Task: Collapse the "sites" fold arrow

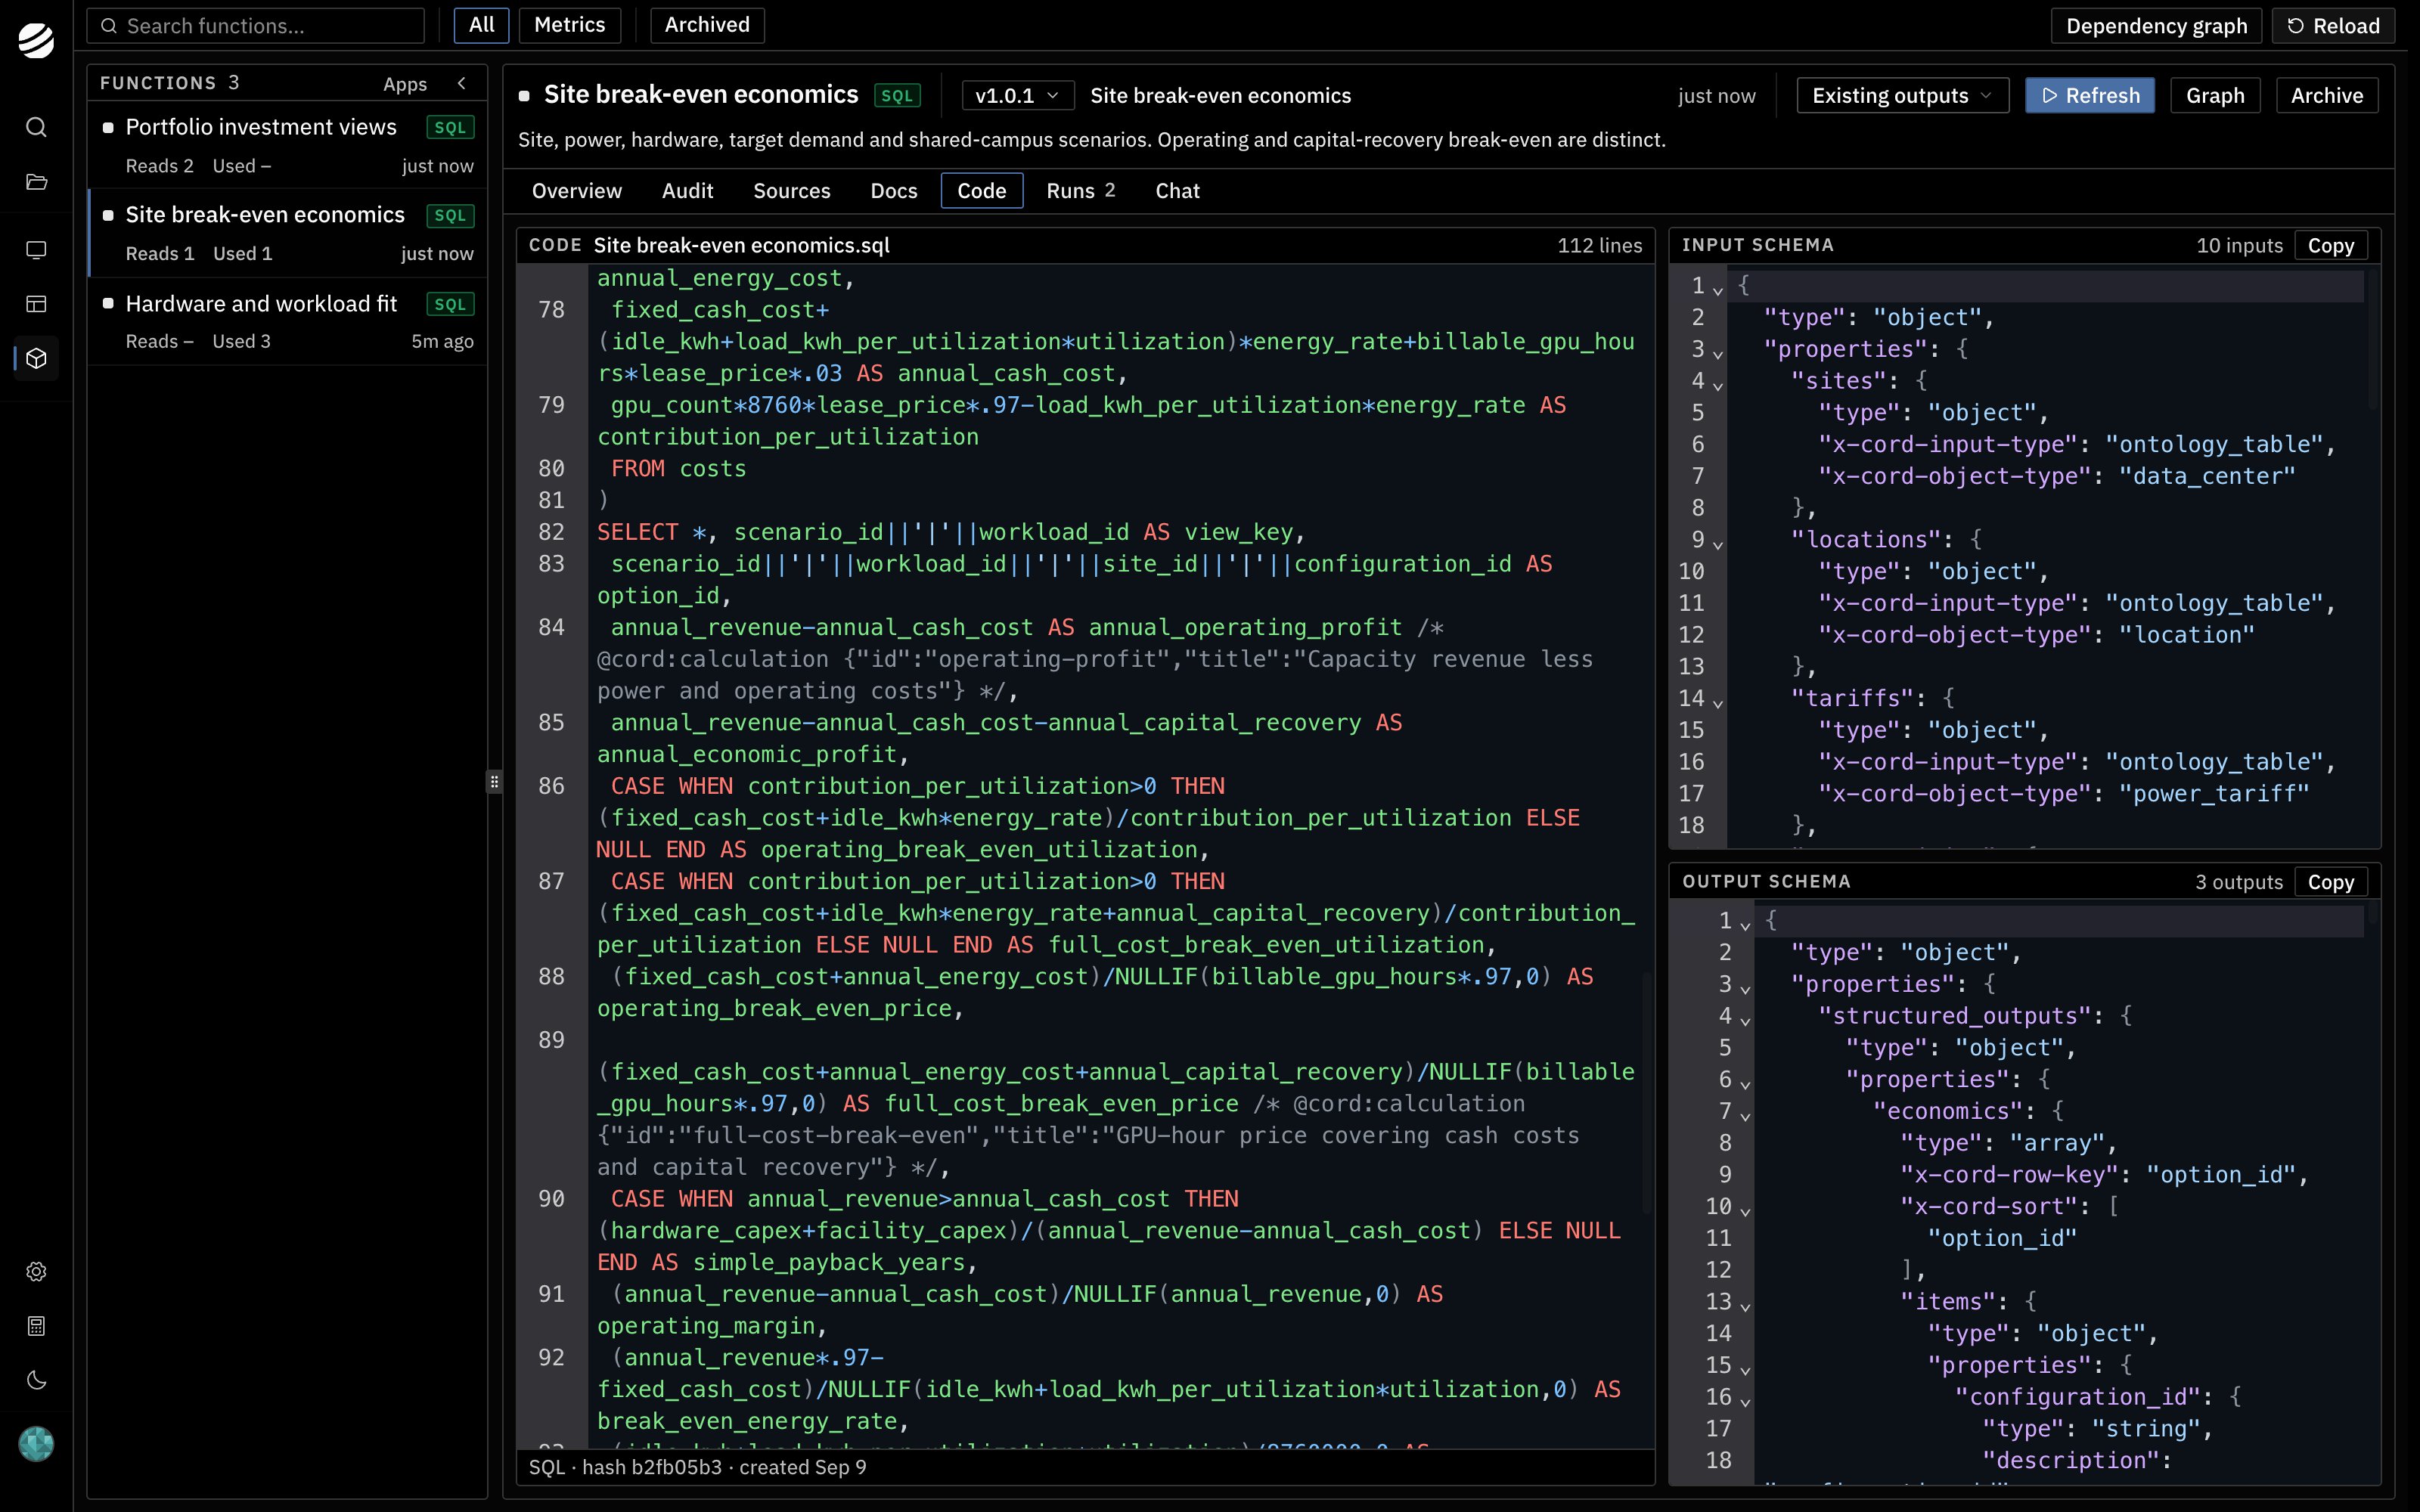Action: coord(1718,385)
